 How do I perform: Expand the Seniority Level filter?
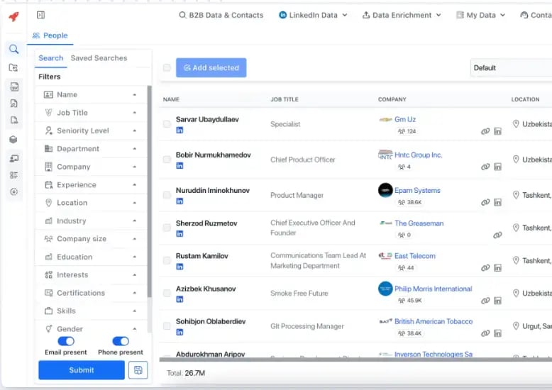pyautogui.click(x=91, y=130)
